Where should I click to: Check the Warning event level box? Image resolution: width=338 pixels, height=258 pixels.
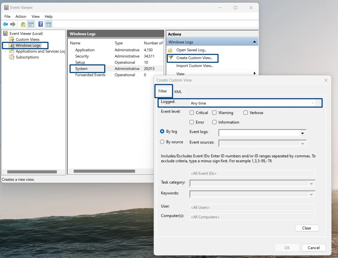point(214,113)
